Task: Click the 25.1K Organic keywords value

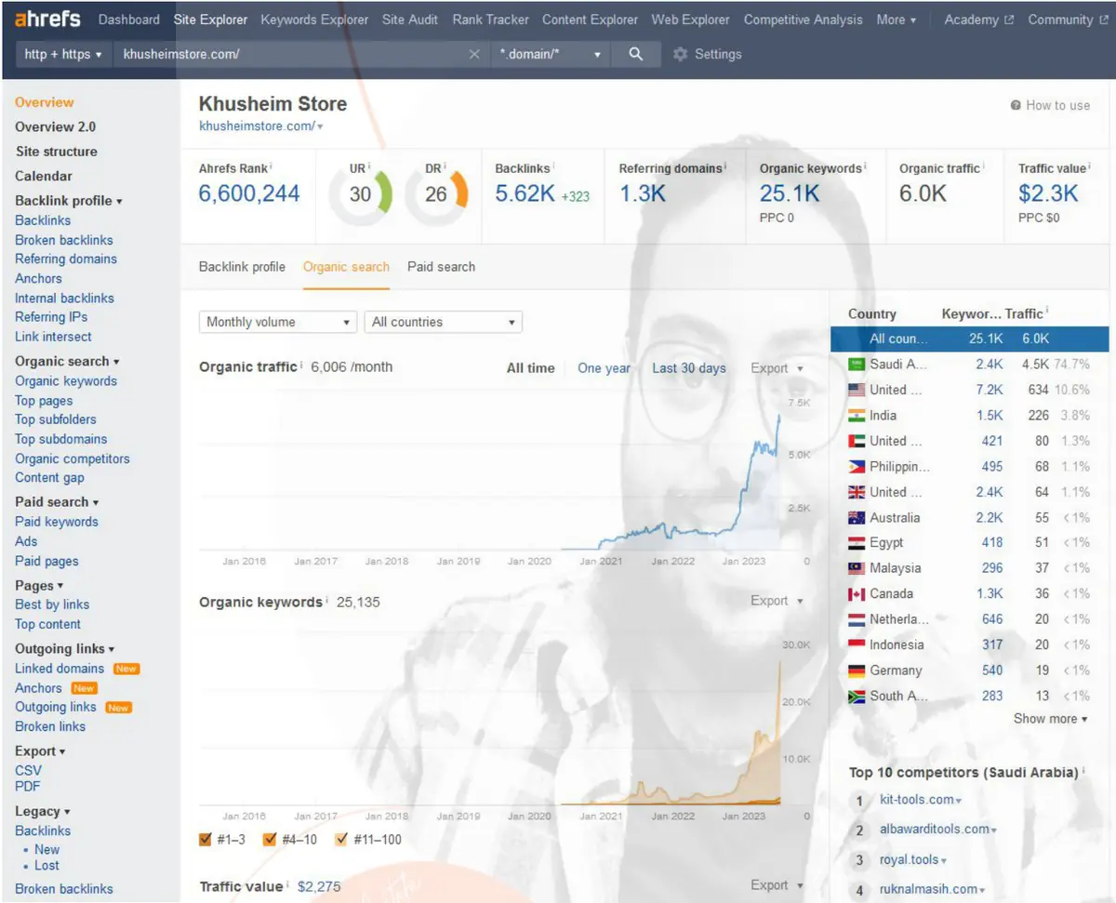Action: click(790, 193)
